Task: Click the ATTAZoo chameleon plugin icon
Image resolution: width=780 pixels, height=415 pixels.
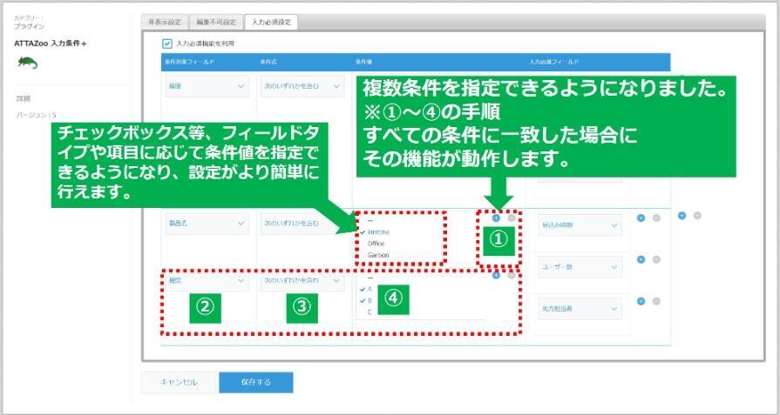Action: coord(27,63)
